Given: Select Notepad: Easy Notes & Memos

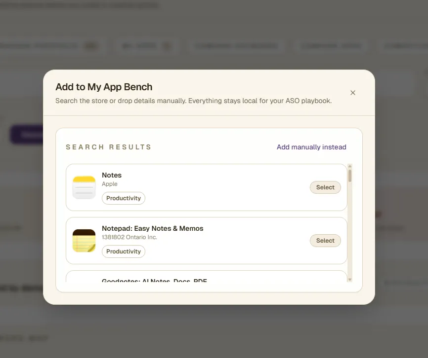Looking at the screenshot, I should (x=325, y=241).
